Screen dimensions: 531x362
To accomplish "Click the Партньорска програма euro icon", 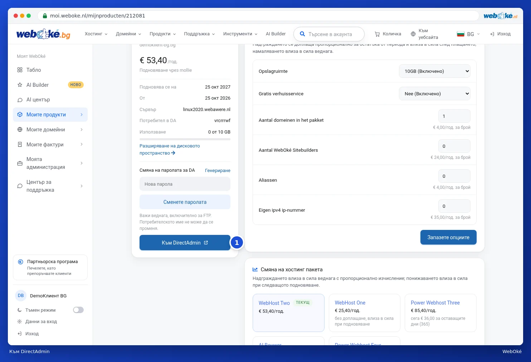I will (20, 262).
